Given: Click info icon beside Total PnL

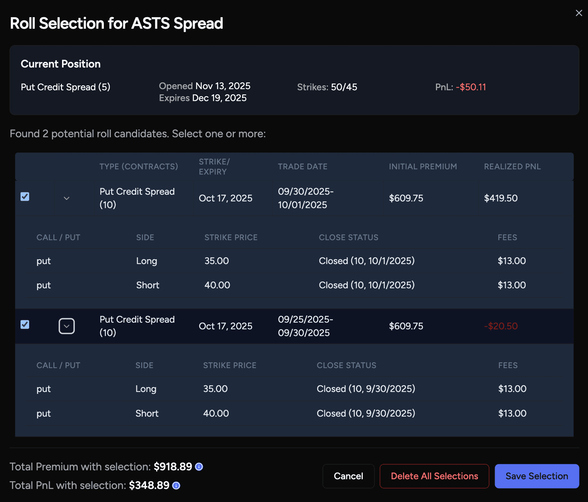Looking at the screenshot, I should point(176,485).
